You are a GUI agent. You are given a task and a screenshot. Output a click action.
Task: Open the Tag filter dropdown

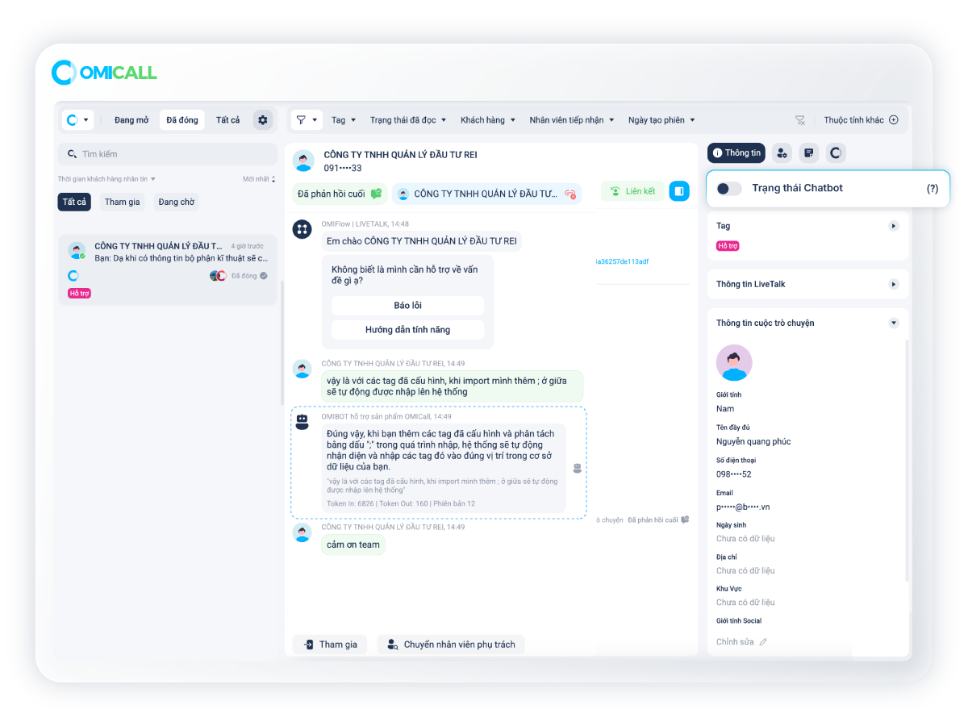(x=344, y=120)
